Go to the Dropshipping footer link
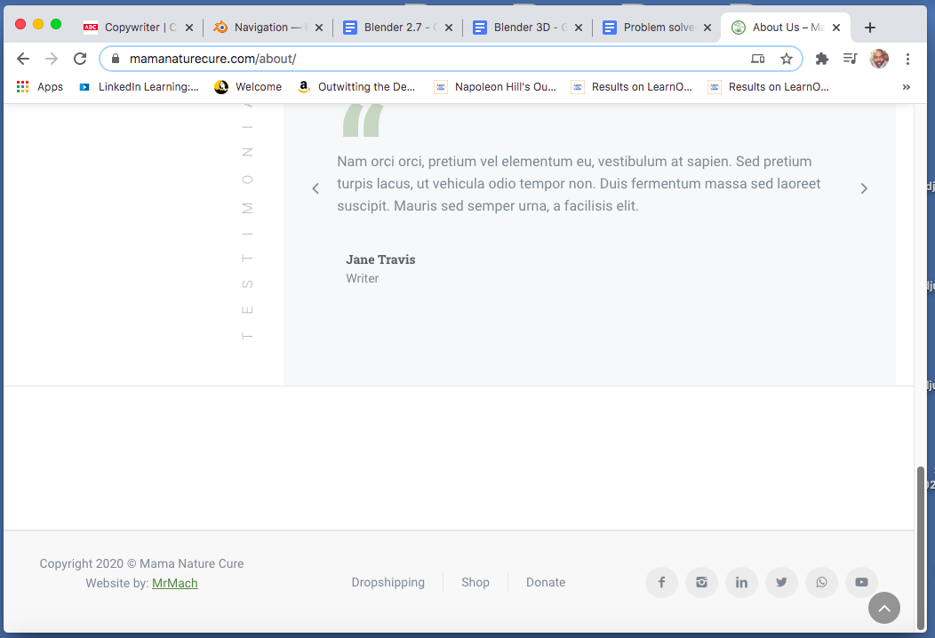Screen dimensions: 935x638 point(388,583)
